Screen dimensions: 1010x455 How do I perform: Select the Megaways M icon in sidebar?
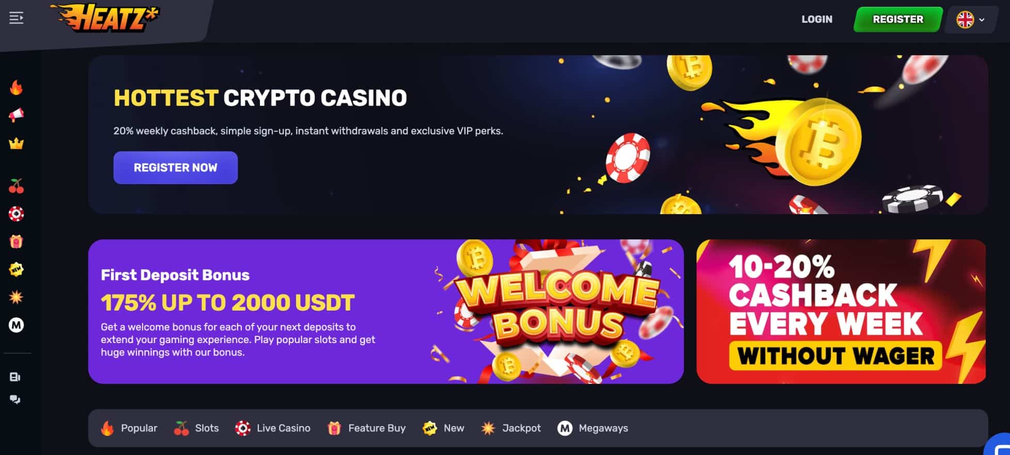(x=17, y=325)
